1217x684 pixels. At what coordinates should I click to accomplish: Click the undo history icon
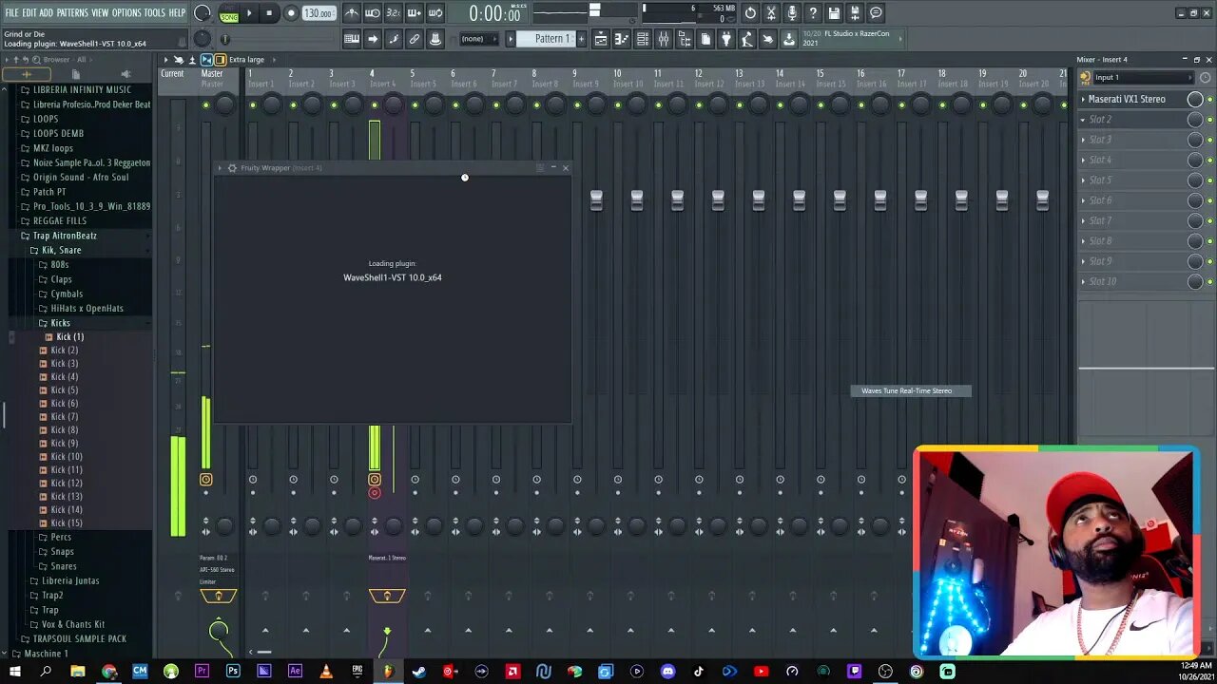pyautogui.click(x=750, y=13)
